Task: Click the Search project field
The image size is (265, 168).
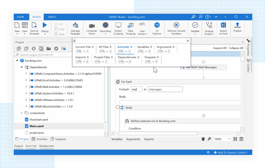Action: point(44,55)
